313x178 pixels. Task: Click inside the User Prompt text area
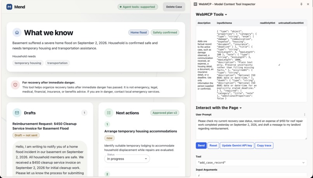pyautogui.click(x=251, y=128)
